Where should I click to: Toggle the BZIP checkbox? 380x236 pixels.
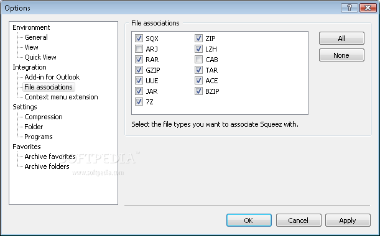[x=198, y=91]
